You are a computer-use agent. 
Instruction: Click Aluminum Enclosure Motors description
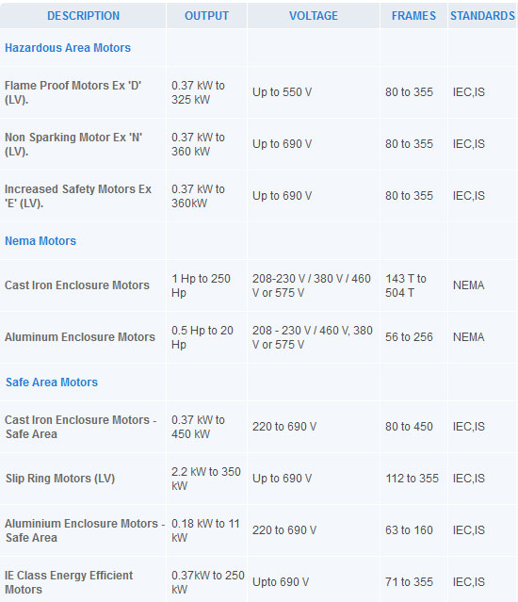pos(80,336)
